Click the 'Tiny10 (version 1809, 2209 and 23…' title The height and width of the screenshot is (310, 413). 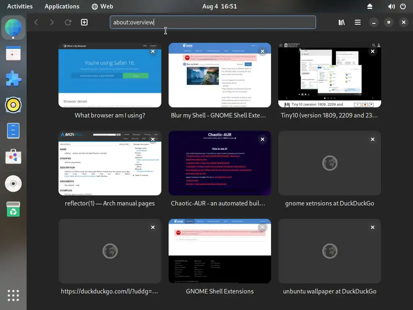329,115
